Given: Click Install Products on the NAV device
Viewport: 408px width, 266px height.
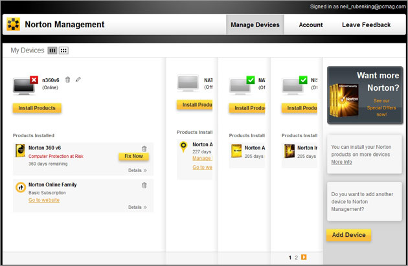Looking at the screenshot, I should coord(247,108).
